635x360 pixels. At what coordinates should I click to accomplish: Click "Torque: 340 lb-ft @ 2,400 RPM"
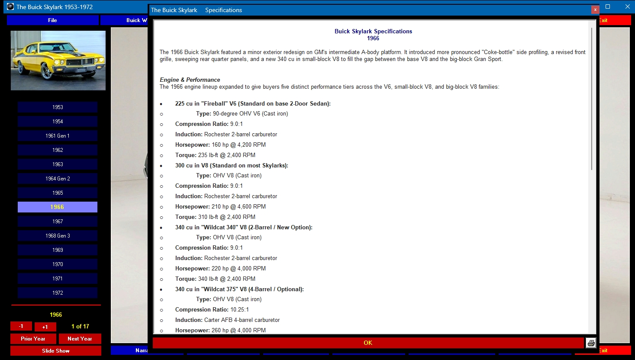click(215, 279)
